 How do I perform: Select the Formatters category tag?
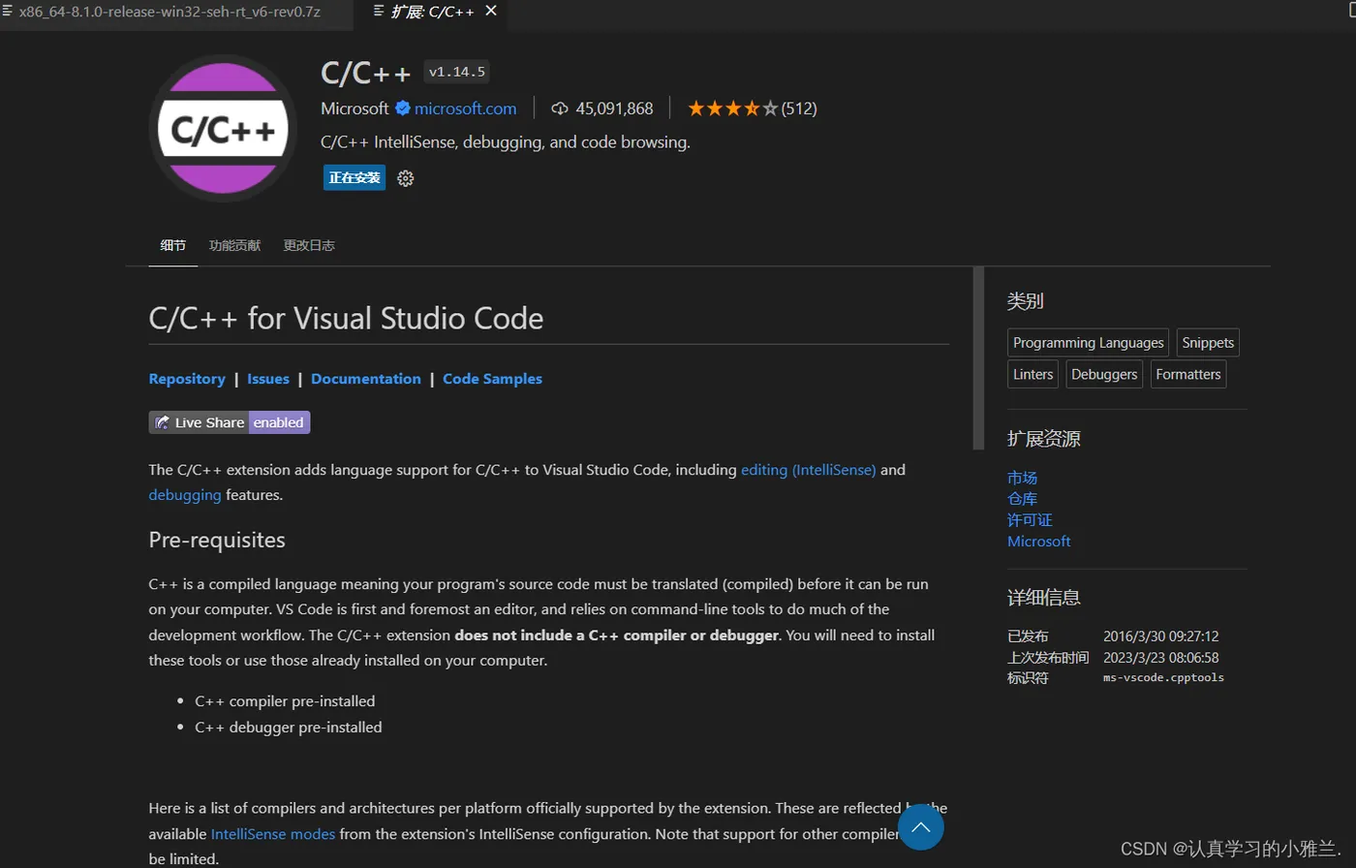point(1188,374)
